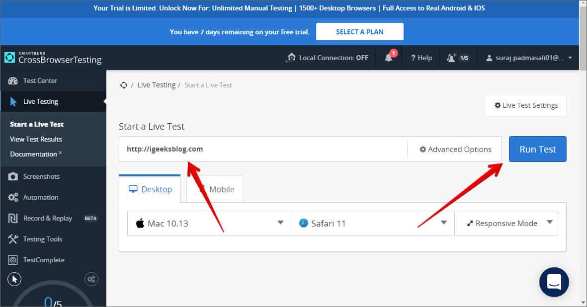
Task: Open the Safari 11 browser dropdown
Action: [373, 223]
